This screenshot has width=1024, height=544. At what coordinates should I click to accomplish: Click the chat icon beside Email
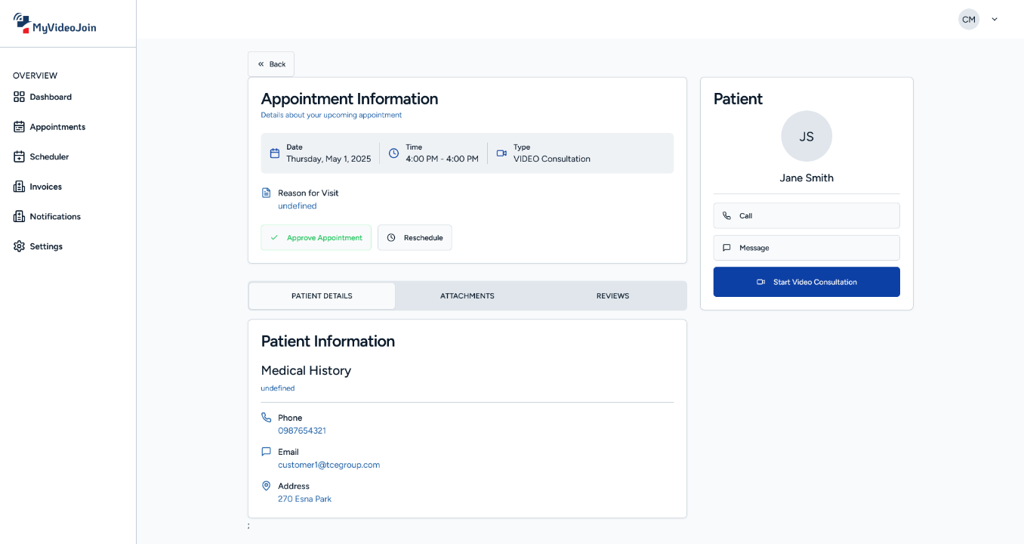[266, 452]
